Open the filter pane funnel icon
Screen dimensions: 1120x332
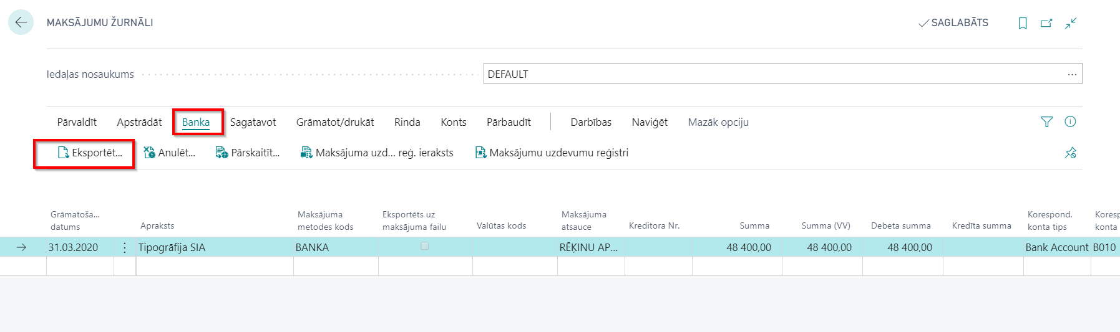(1047, 122)
